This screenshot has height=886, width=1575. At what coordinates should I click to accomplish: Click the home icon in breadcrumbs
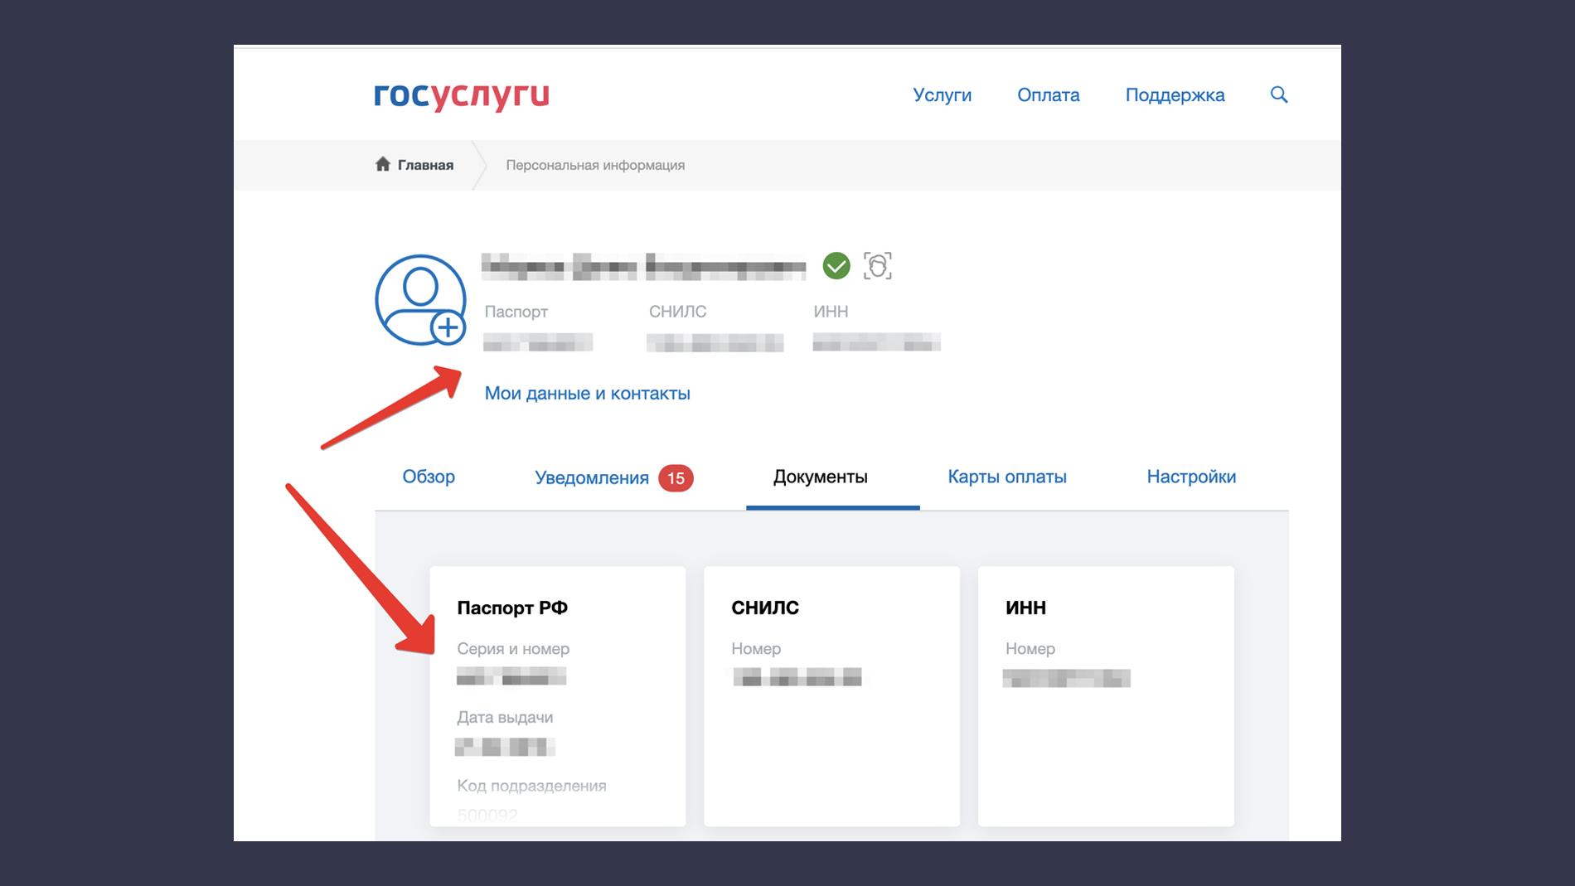tap(382, 164)
